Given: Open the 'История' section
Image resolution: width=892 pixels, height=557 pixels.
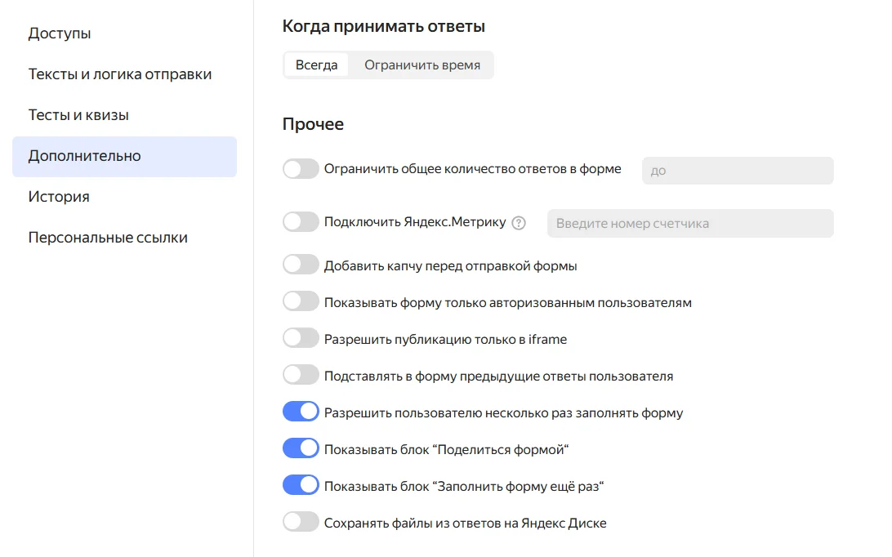Looking at the screenshot, I should pos(59,197).
